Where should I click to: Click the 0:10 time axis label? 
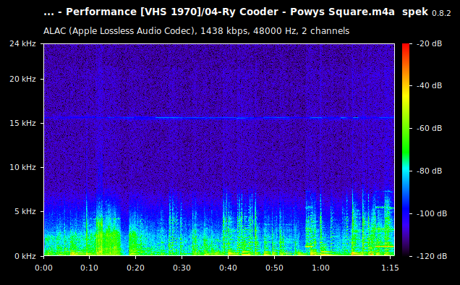(90, 268)
